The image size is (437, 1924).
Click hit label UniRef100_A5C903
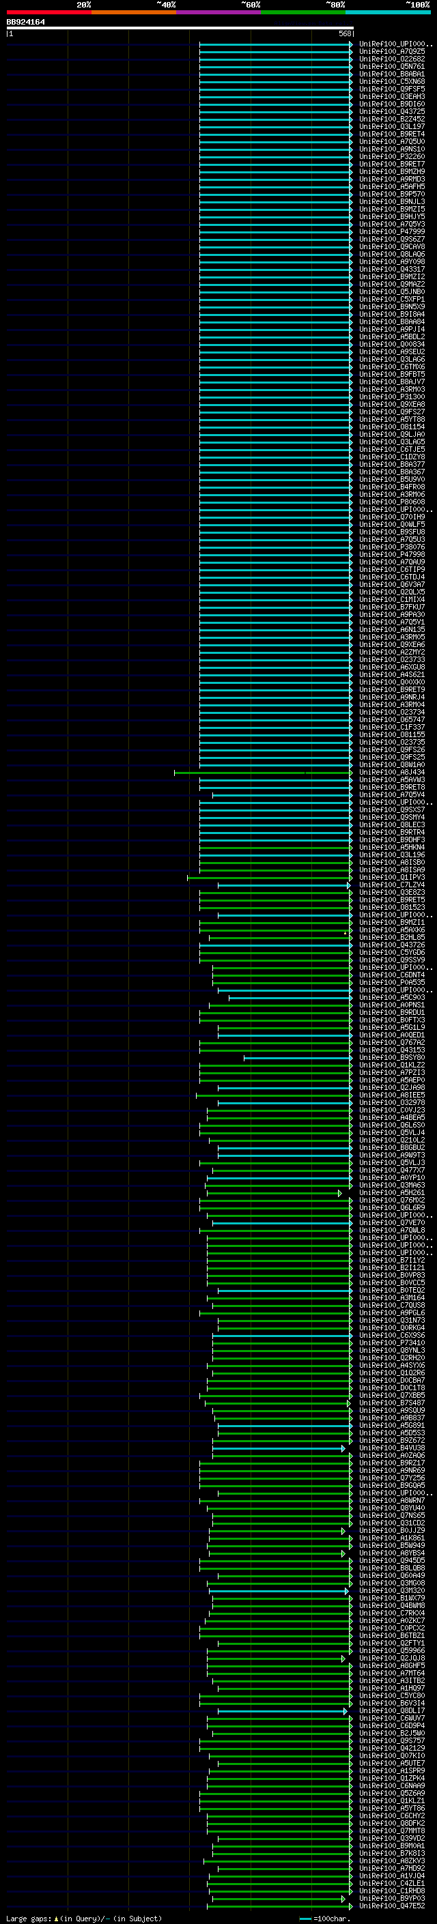point(391,998)
